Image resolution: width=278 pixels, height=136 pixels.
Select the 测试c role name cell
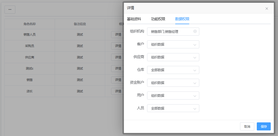click(x=30, y=68)
